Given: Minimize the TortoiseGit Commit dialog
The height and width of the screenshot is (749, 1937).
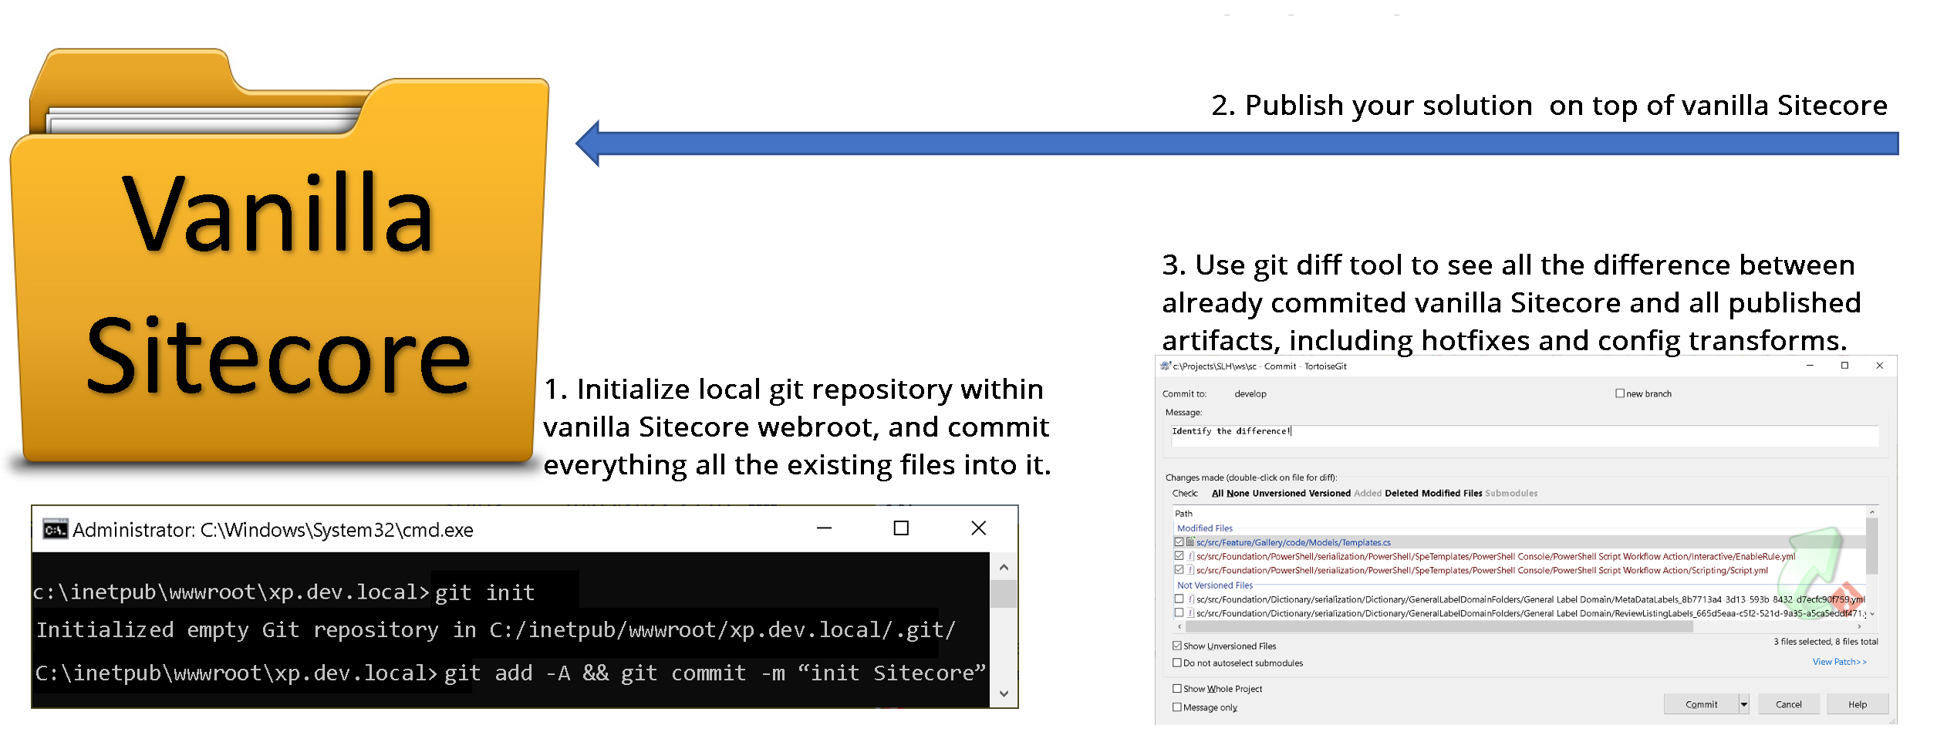Looking at the screenshot, I should pyautogui.click(x=1809, y=366).
